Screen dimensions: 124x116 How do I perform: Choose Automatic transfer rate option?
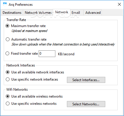pyautogui.click(x=7, y=39)
